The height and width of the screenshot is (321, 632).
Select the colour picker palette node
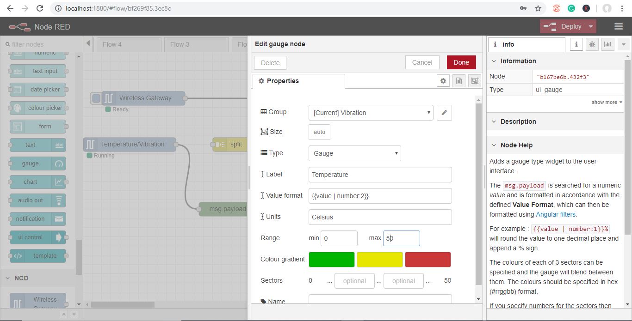pyautogui.click(x=38, y=108)
